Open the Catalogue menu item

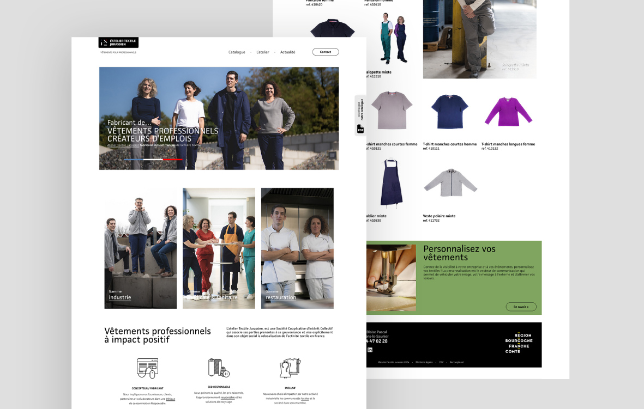(x=237, y=52)
